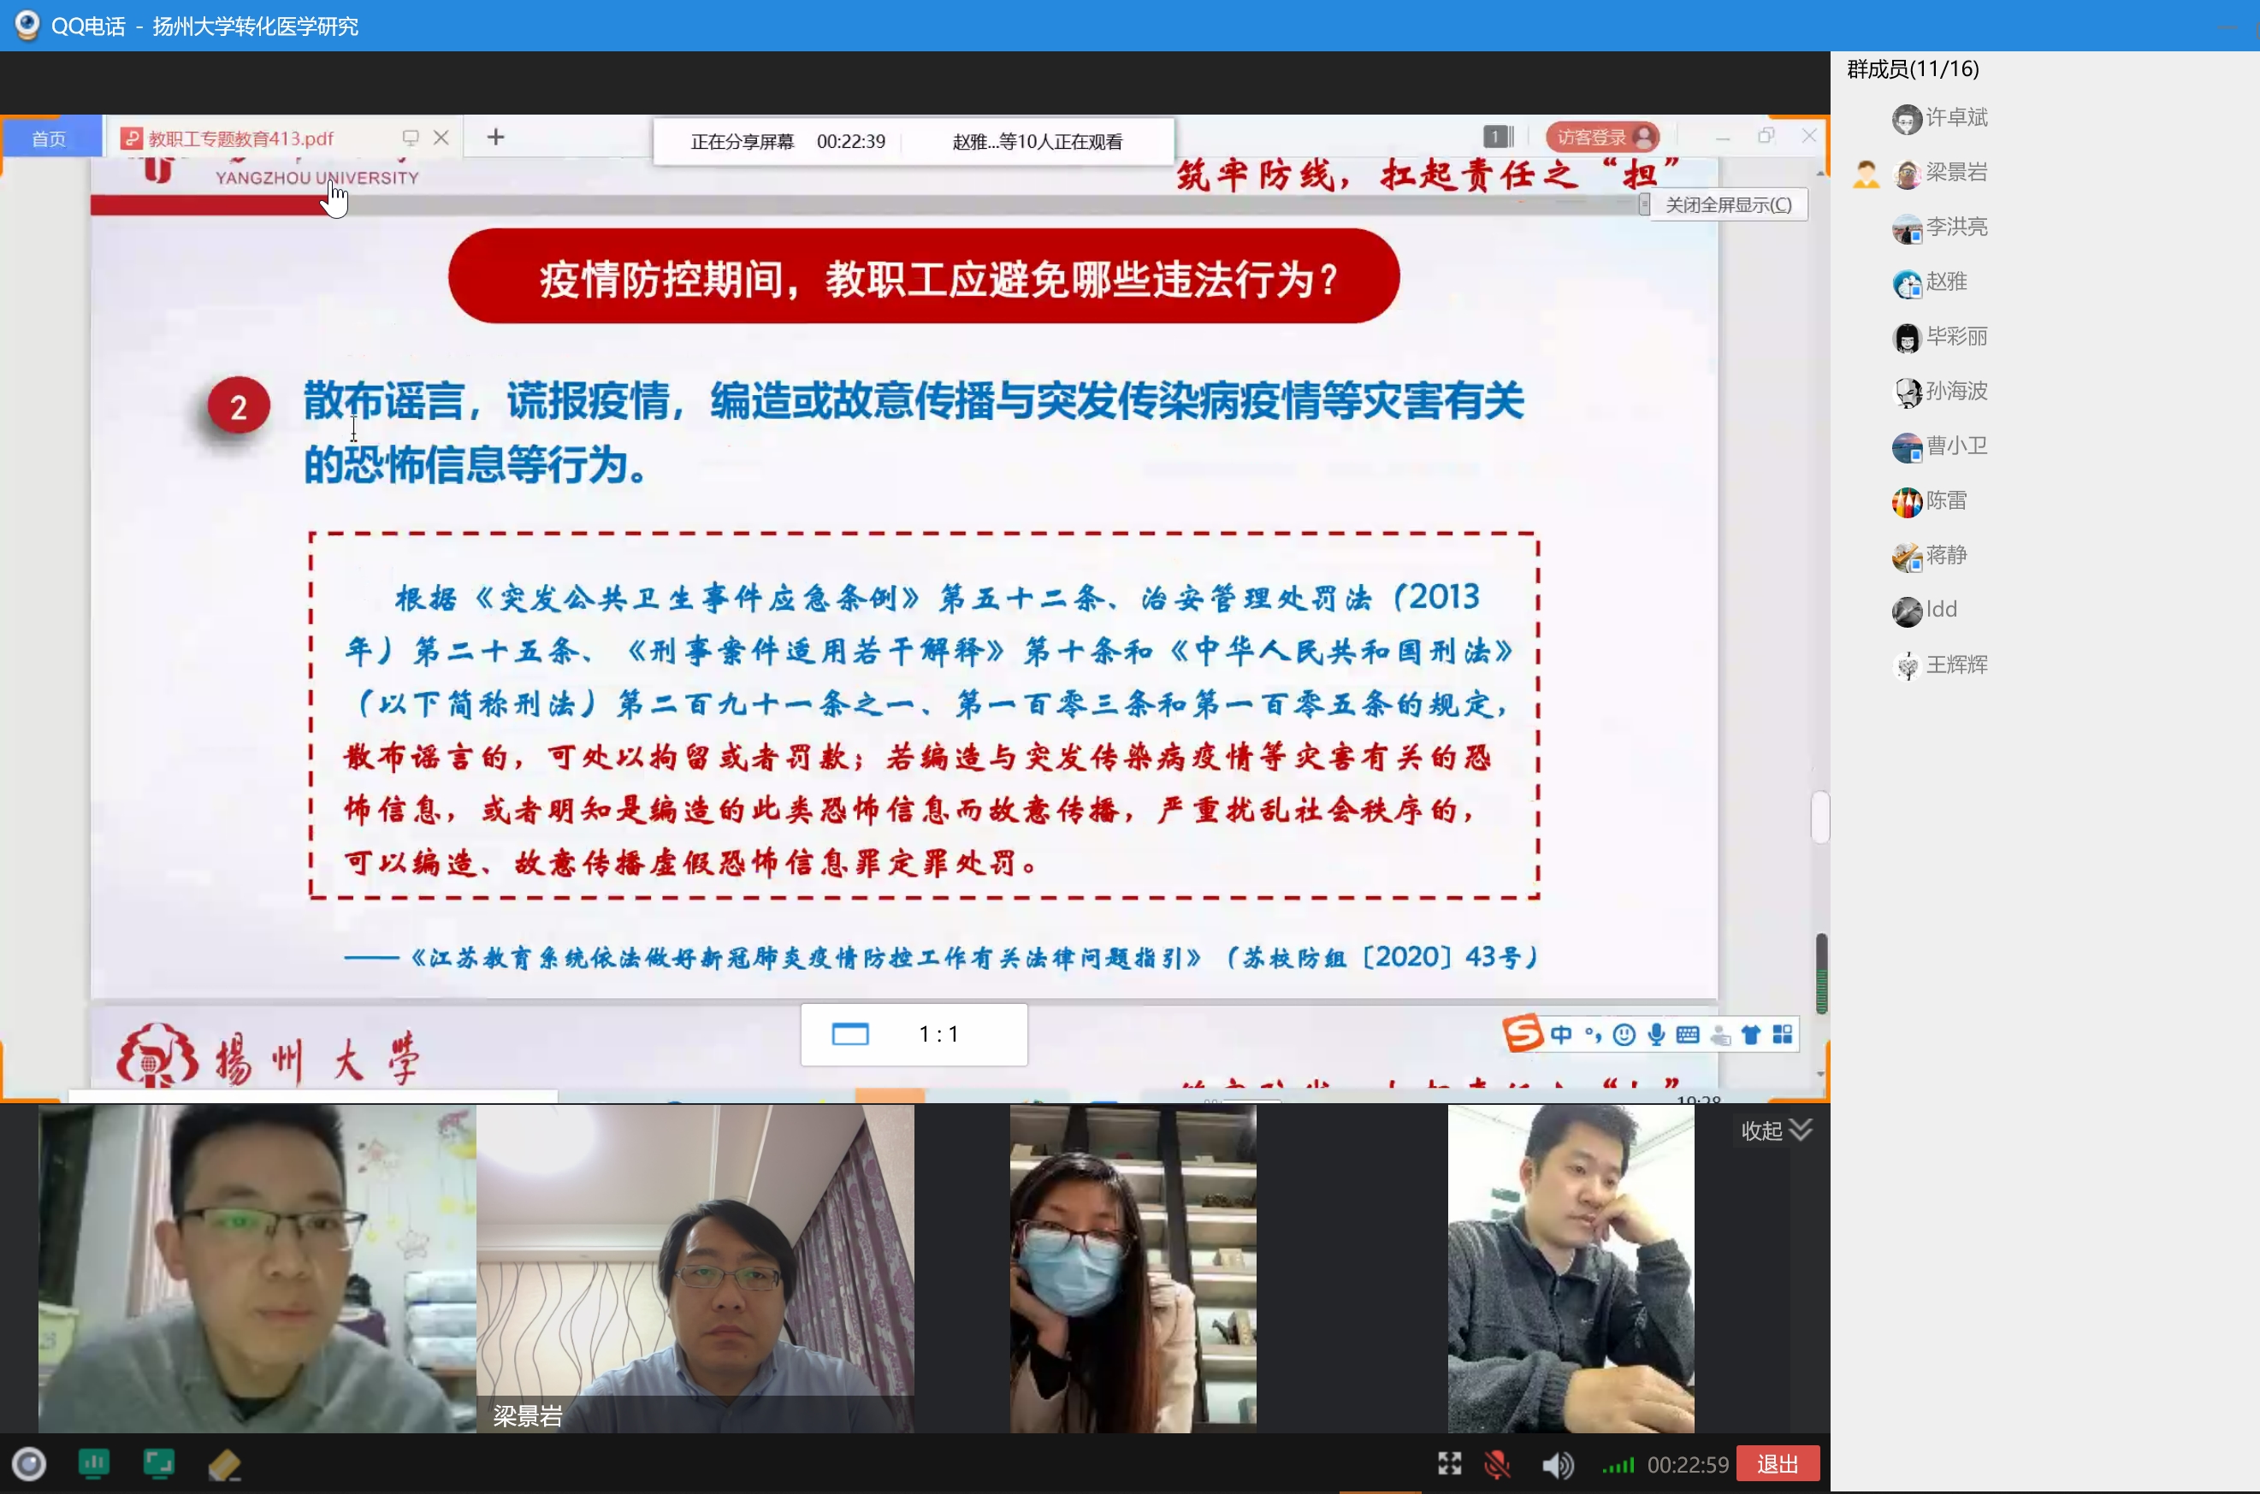Click 访客登录 guest login button

pos(1602,137)
